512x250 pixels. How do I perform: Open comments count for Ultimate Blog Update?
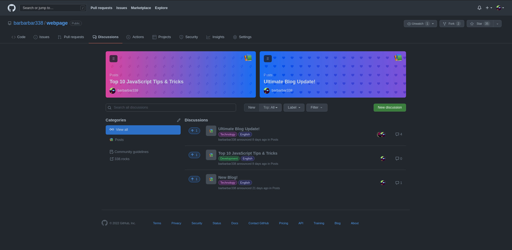coord(399,134)
